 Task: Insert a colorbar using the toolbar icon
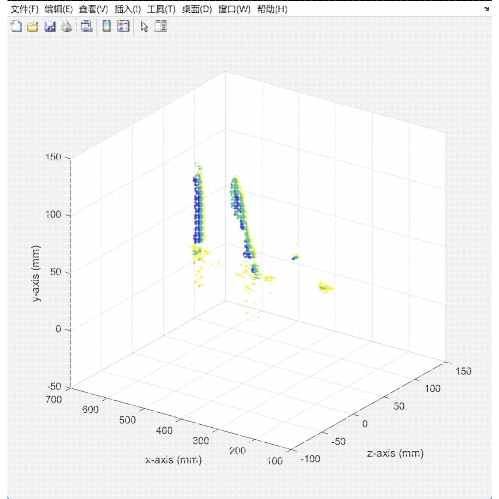(107, 26)
